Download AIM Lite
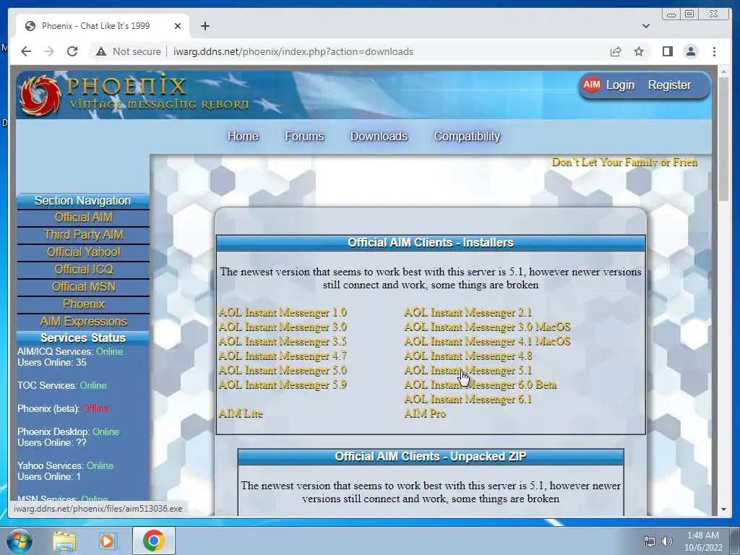The image size is (740, 555). (x=241, y=414)
